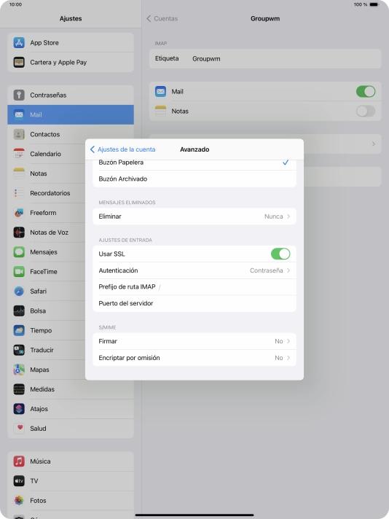
Task: Select the TV app icon
Action: (x=19, y=481)
